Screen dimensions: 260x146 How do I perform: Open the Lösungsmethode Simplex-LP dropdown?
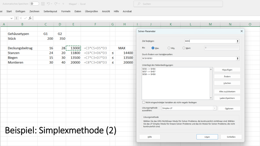click(x=215, y=108)
